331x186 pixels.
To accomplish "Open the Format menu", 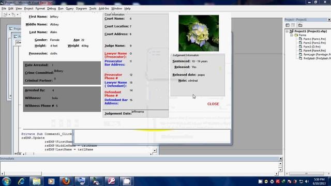I will click(40, 9).
